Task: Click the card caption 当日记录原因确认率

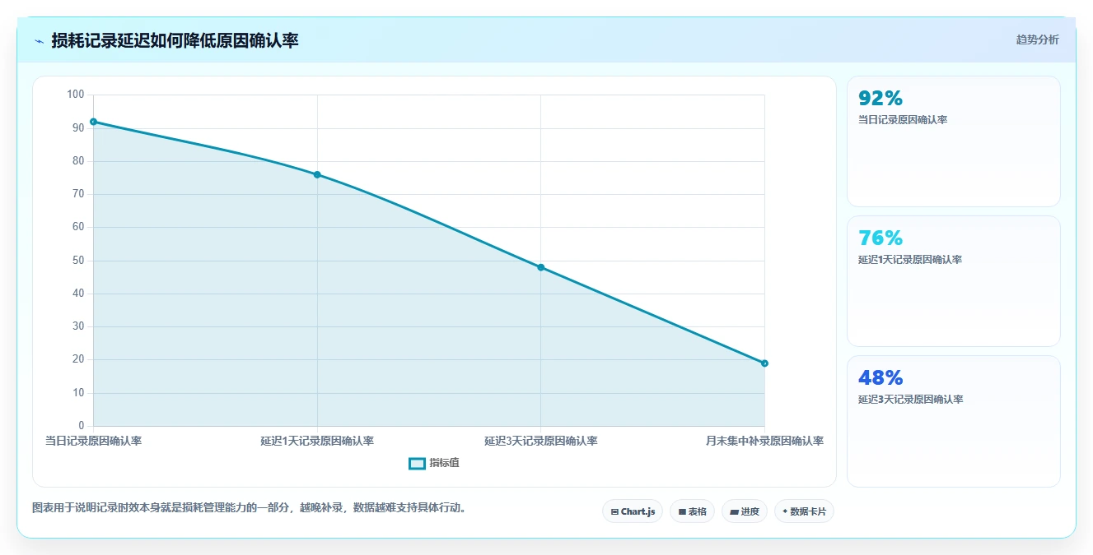Action: tap(903, 120)
